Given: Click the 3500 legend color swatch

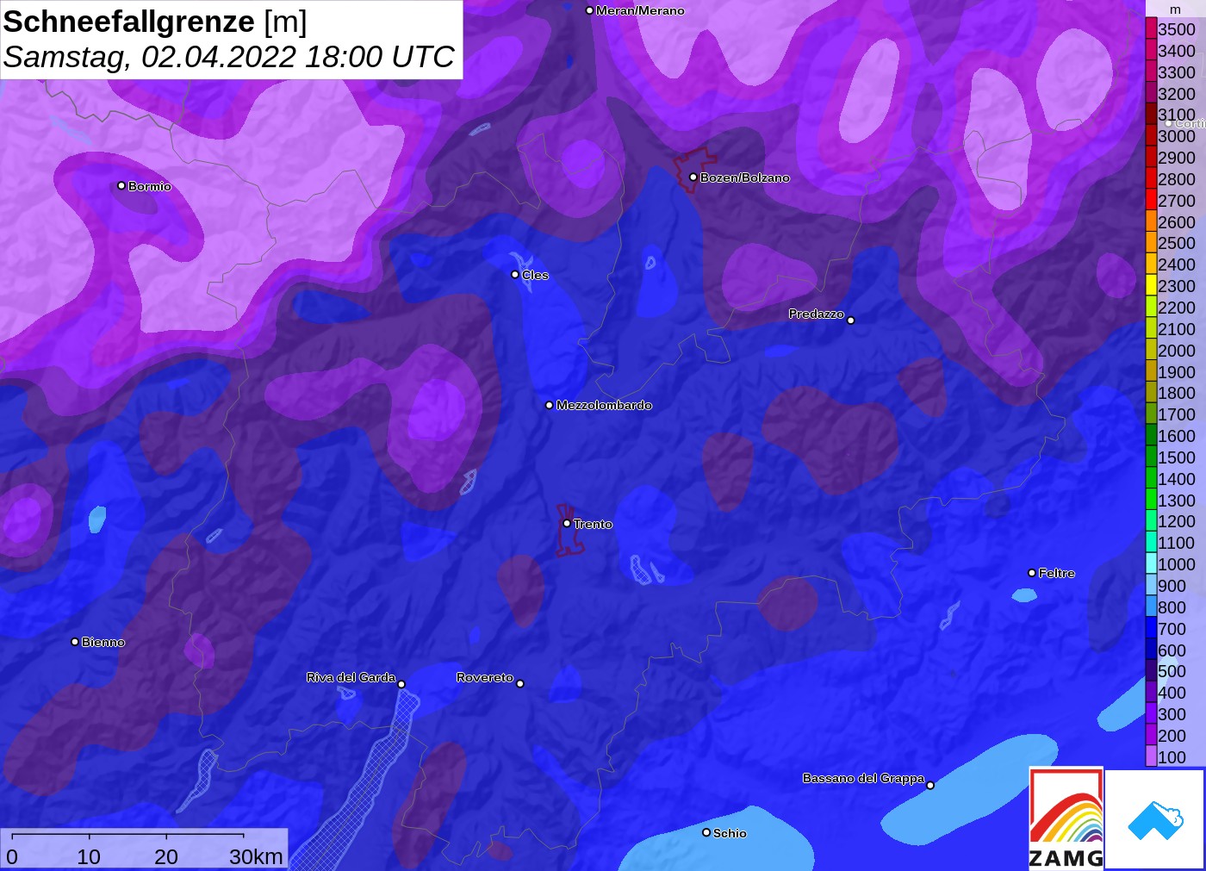Looking at the screenshot, I should (x=1151, y=28).
